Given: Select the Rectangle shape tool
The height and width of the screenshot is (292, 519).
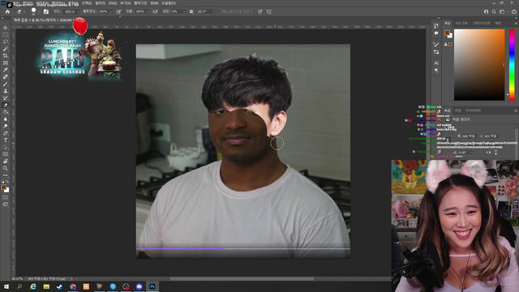Looking at the screenshot, I should tap(6, 154).
